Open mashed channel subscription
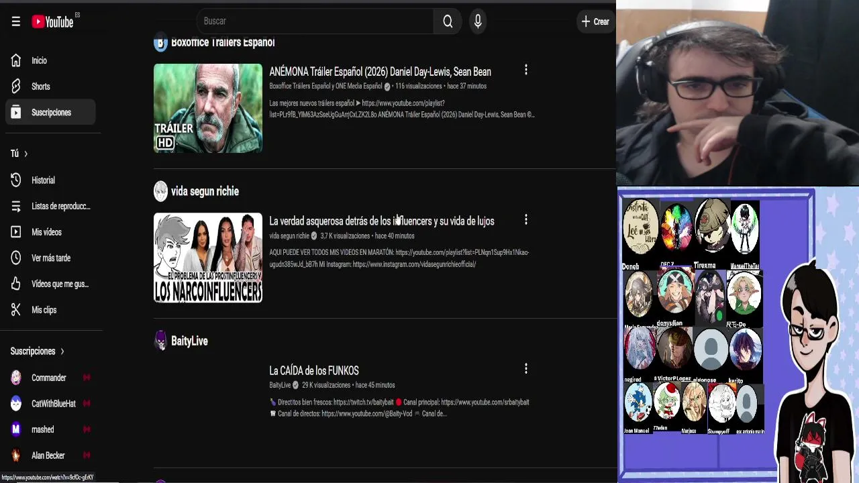Viewport: 859px width, 483px height. 51,429
